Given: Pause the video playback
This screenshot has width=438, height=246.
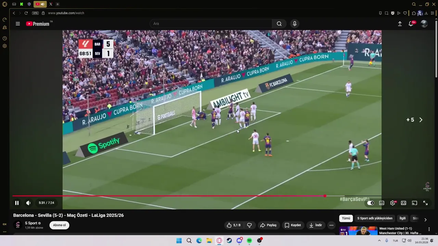Looking at the screenshot, I should coord(17,203).
